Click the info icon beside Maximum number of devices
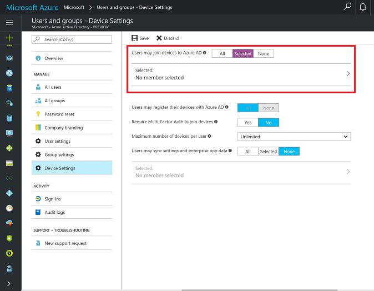 (x=210, y=136)
